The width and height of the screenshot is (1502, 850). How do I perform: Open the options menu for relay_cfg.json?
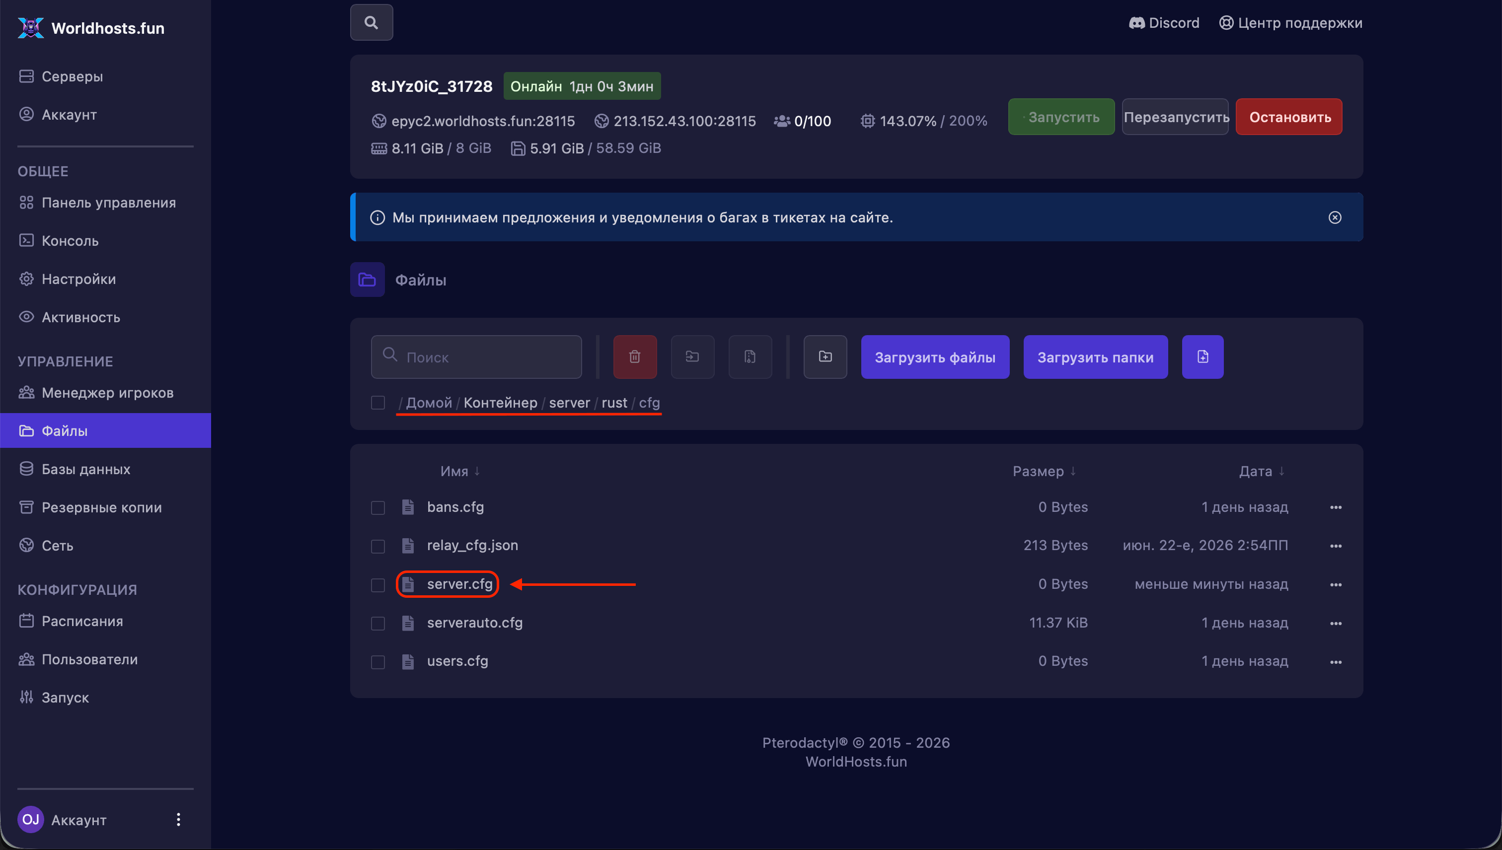pos(1336,546)
